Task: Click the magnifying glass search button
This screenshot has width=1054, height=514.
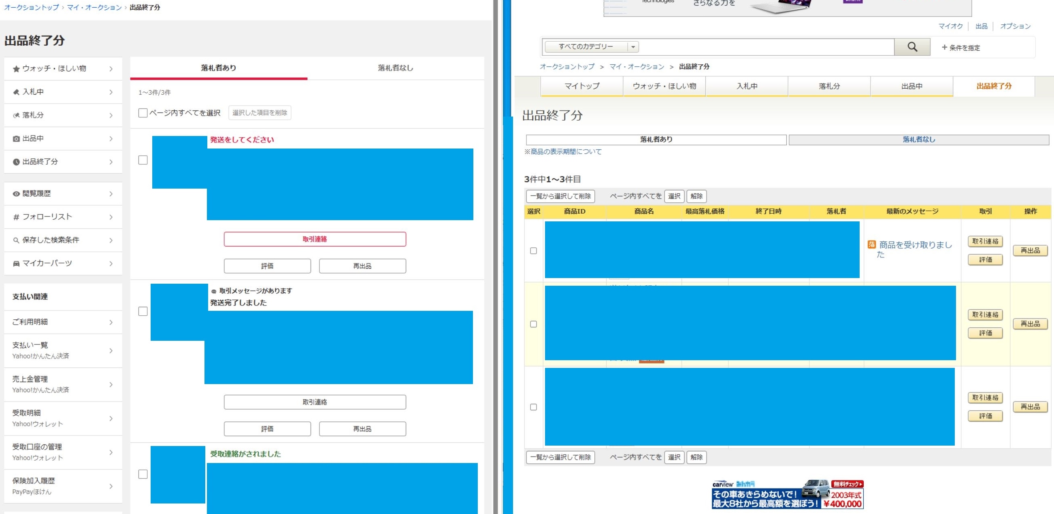Action: pos(912,47)
